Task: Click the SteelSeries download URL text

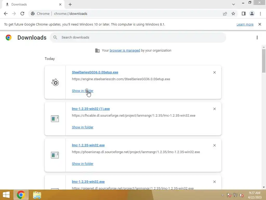Action: (121, 79)
